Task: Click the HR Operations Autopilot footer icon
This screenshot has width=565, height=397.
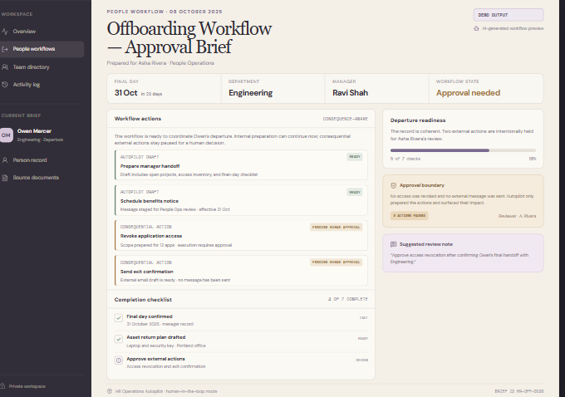Action: pyautogui.click(x=110, y=391)
